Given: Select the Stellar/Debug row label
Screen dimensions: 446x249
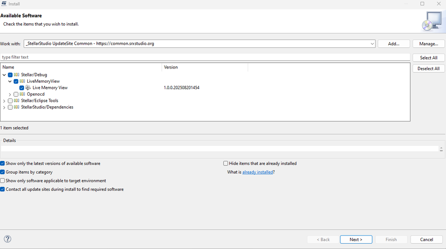Looking at the screenshot, I should (34, 75).
